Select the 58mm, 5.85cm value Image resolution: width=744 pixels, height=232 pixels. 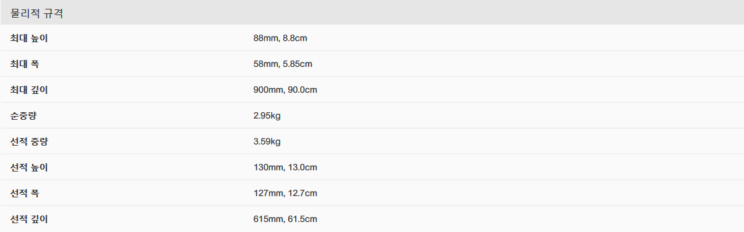point(283,64)
